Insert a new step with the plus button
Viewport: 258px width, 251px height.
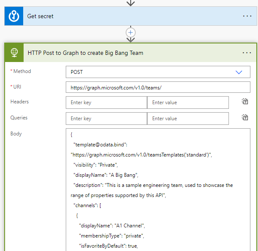131,32
